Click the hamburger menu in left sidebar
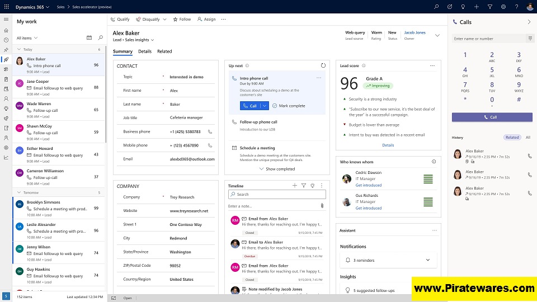 pos(6,20)
